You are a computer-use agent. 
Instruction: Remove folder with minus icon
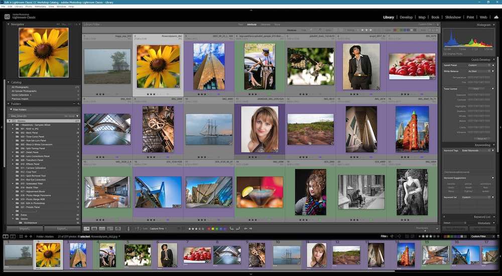(74, 104)
